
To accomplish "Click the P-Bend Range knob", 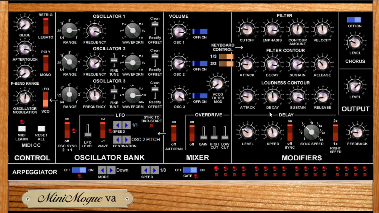I will tap(25, 73).
